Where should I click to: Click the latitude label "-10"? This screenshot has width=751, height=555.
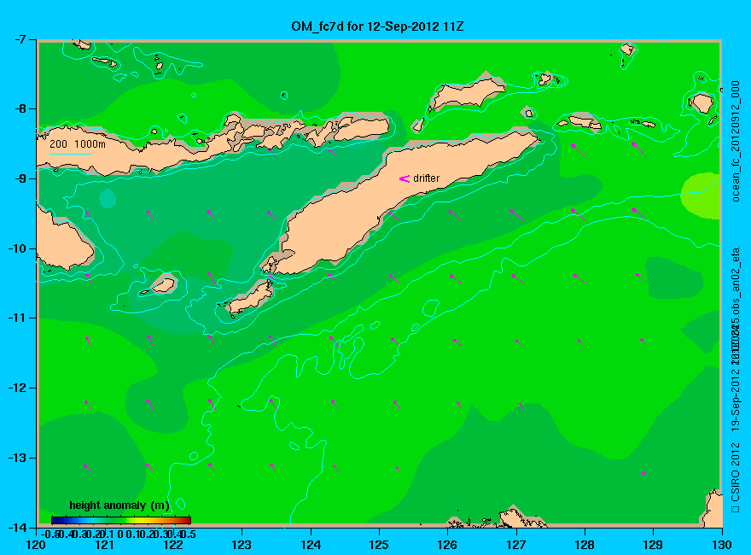coord(18,248)
